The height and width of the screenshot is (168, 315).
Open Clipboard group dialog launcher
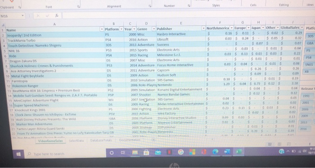[x=19, y=7]
